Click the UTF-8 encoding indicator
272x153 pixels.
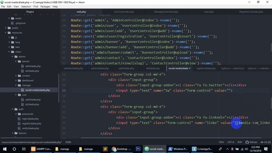coord(230,142)
